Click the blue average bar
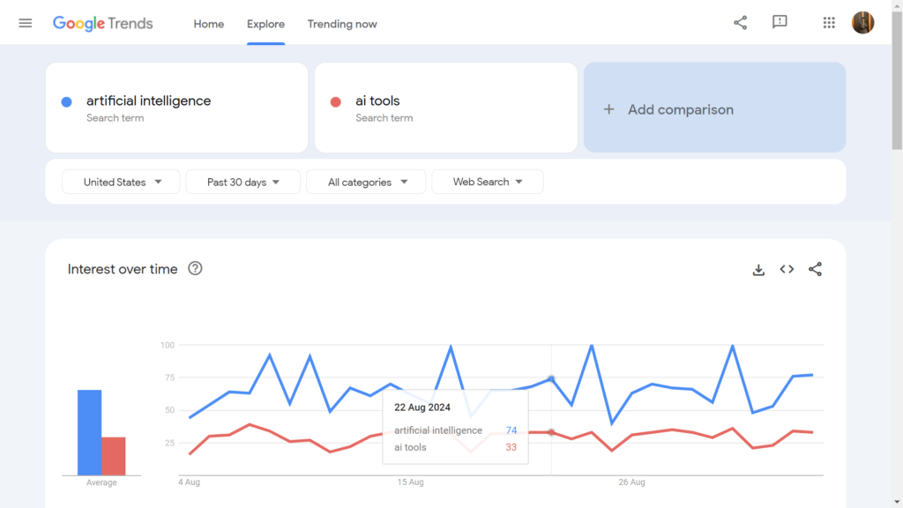This screenshot has height=508, width=903. pyautogui.click(x=90, y=432)
